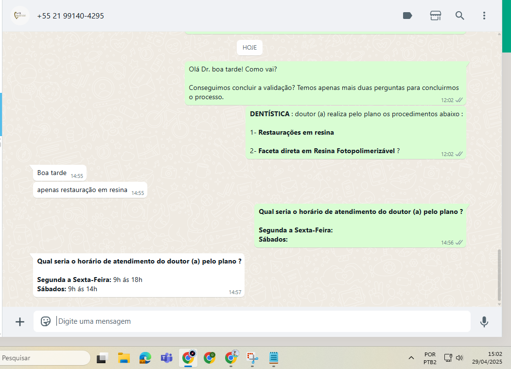Viewport: 511px width, 369px height.
Task: Click read ticks on the first 12:02 message
Action: [459, 100]
